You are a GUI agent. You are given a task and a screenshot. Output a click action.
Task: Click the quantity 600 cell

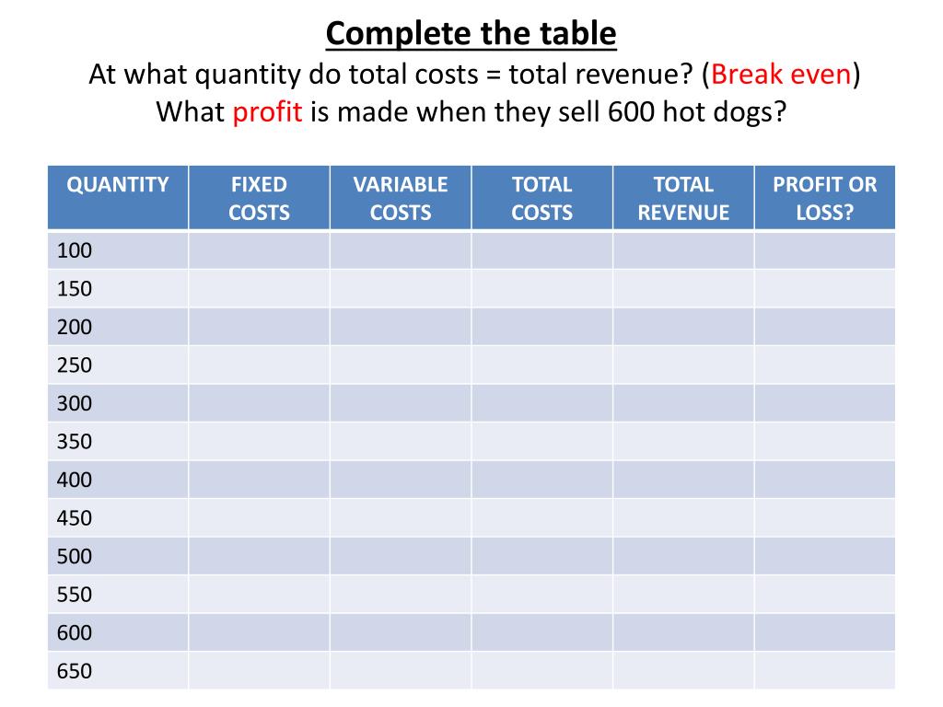point(118,632)
